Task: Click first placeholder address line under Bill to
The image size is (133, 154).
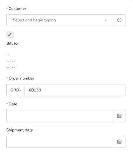Action: click(x=8, y=55)
